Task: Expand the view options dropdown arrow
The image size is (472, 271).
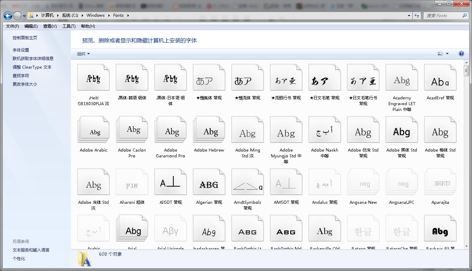Action: [447, 54]
